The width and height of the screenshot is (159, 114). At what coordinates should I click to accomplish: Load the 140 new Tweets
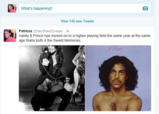pos(77,21)
